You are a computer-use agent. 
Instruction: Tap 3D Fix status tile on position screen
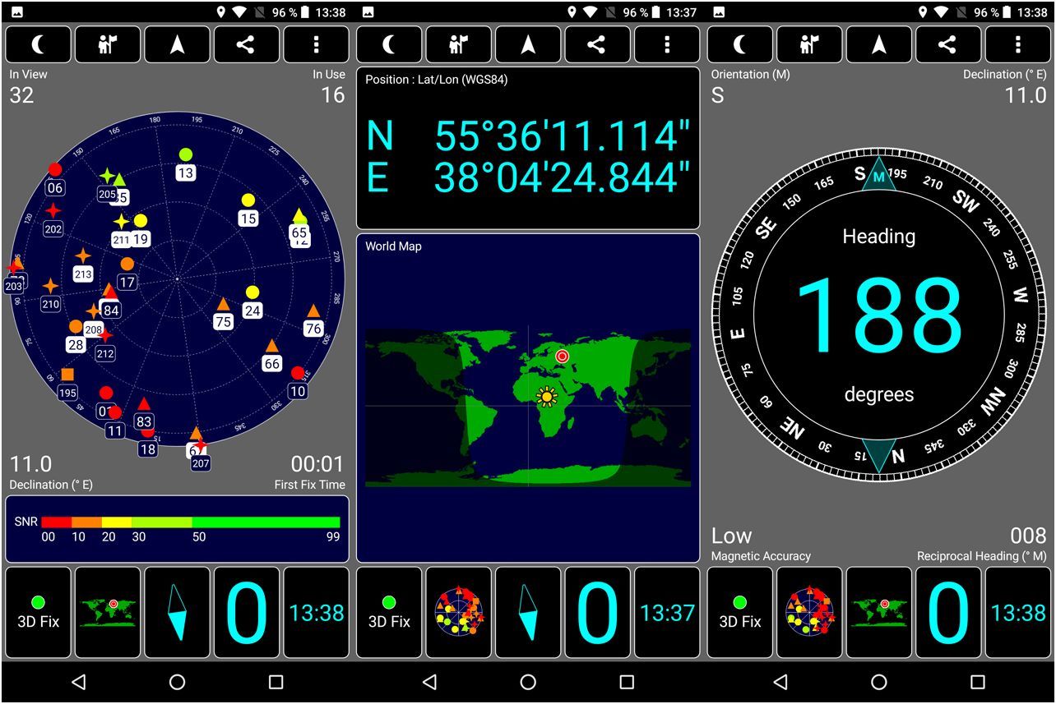click(x=389, y=613)
